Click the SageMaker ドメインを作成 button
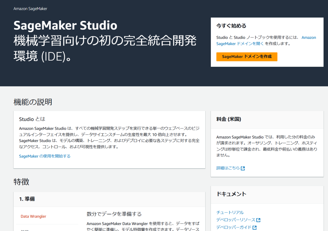Image resolution: width=328 pixels, height=231 pixels. (247, 57)
